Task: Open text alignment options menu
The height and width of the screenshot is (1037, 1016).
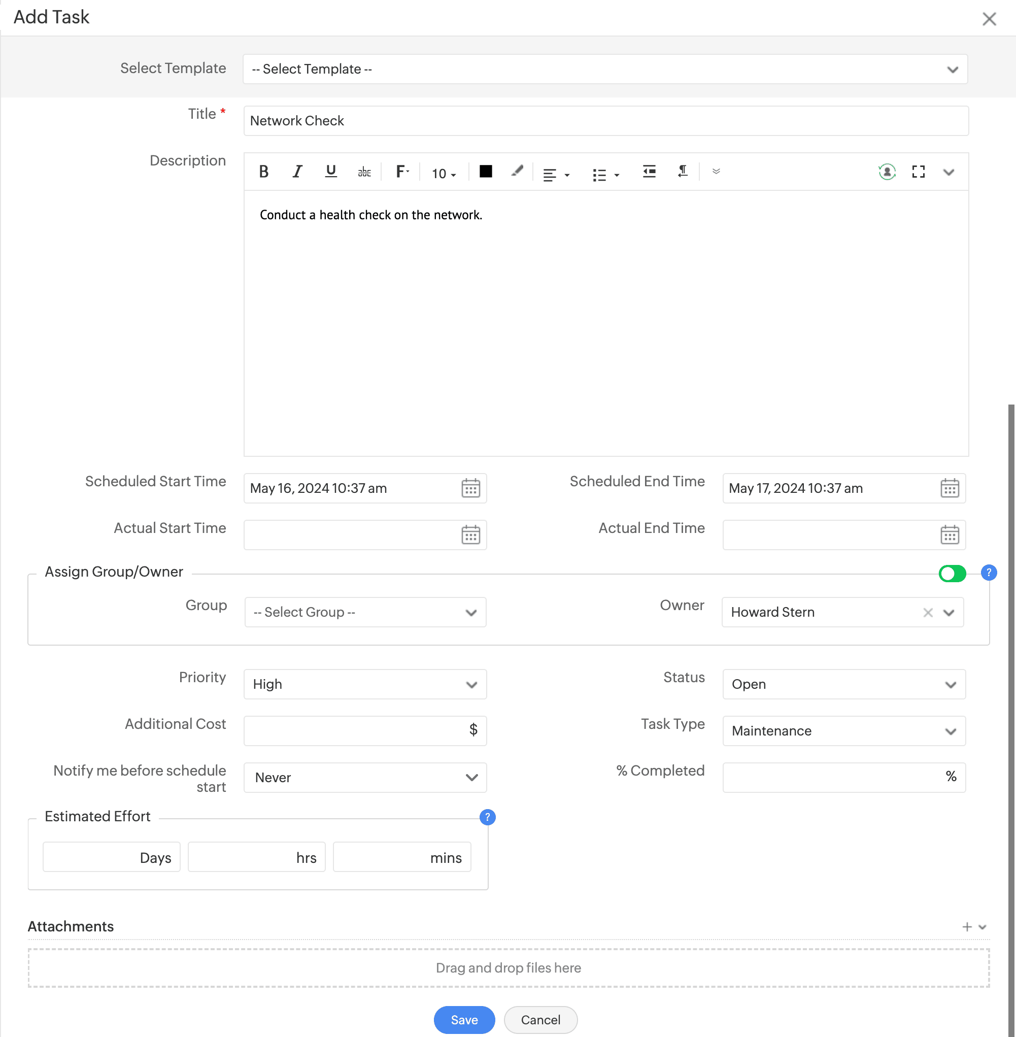Action: (556, 174)
